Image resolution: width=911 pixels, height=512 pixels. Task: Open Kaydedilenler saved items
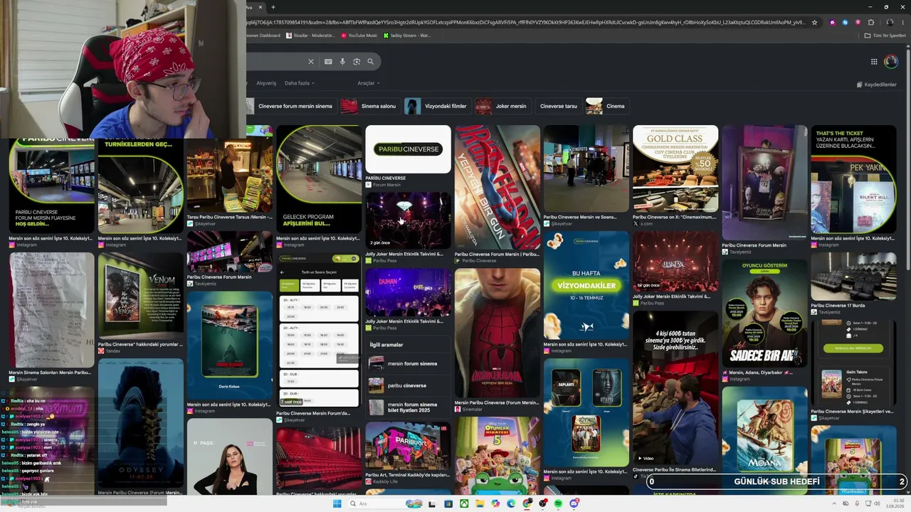click(x=877, y=85)
